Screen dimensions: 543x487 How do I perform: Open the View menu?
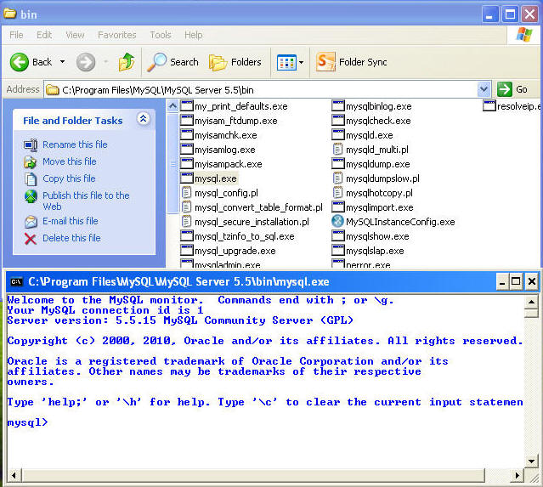tap(75, 35)
